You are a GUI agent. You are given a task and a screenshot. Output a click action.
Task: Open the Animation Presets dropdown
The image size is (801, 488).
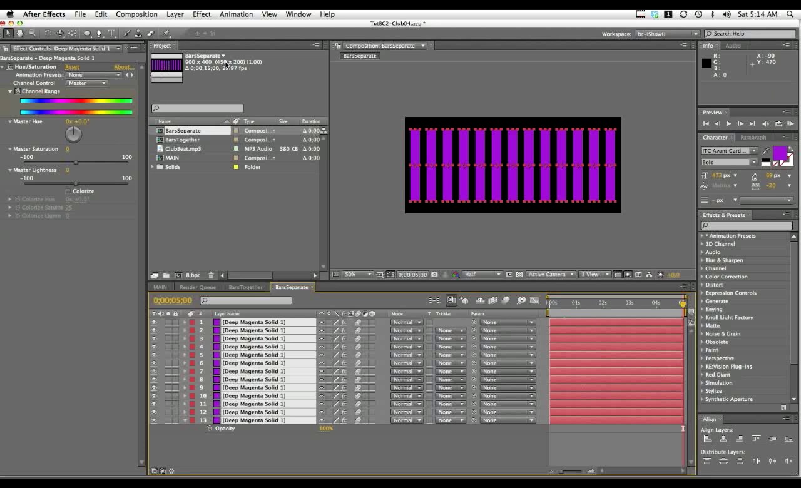pyautogui.click(x=94, y=75)
